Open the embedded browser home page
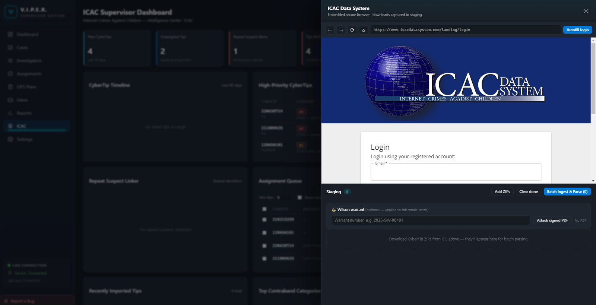The height and width of the screenshot is (305, 596). click(x=364, y=30)
